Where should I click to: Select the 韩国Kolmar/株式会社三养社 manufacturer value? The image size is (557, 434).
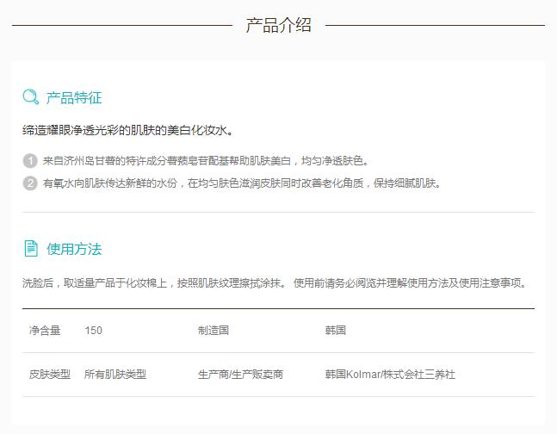tap(390, 375)
